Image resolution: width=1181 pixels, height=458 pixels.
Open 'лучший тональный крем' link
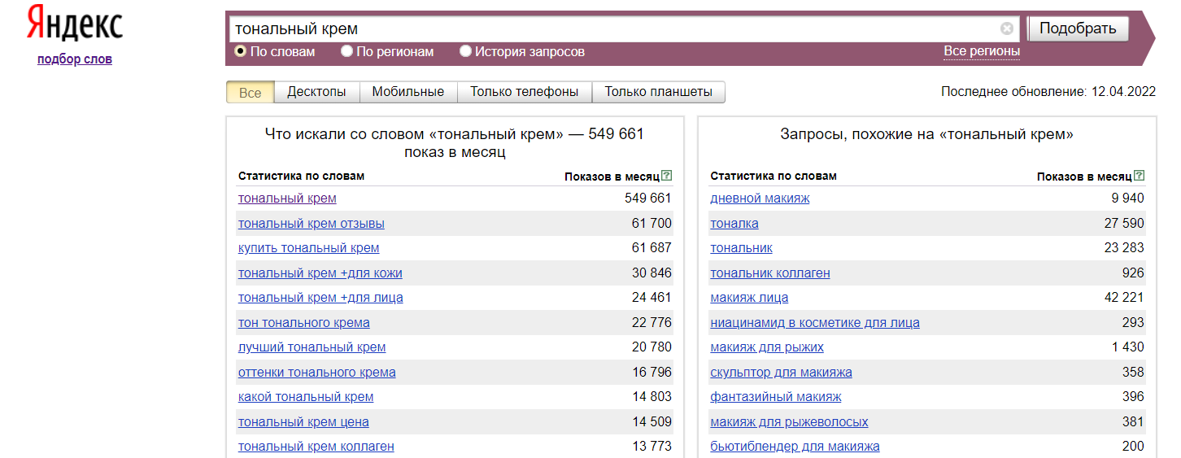(312, 347)
